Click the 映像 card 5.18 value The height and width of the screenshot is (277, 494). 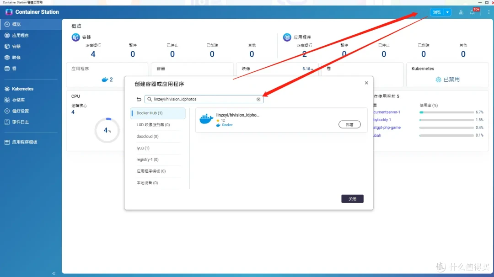[307, 69]
